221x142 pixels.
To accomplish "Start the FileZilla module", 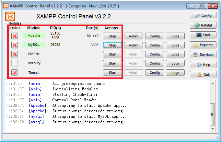I will [112, 54].
